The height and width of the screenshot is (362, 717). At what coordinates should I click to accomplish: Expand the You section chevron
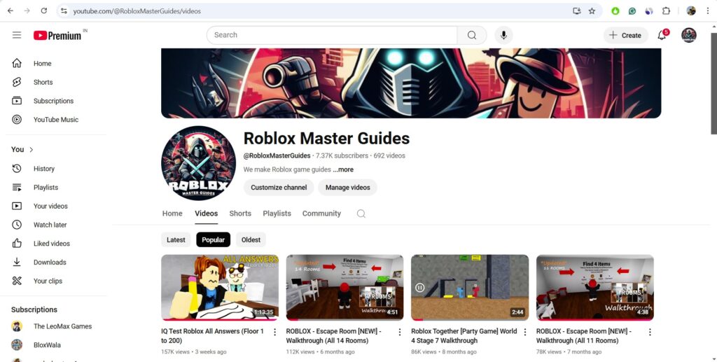pos(32,149)
